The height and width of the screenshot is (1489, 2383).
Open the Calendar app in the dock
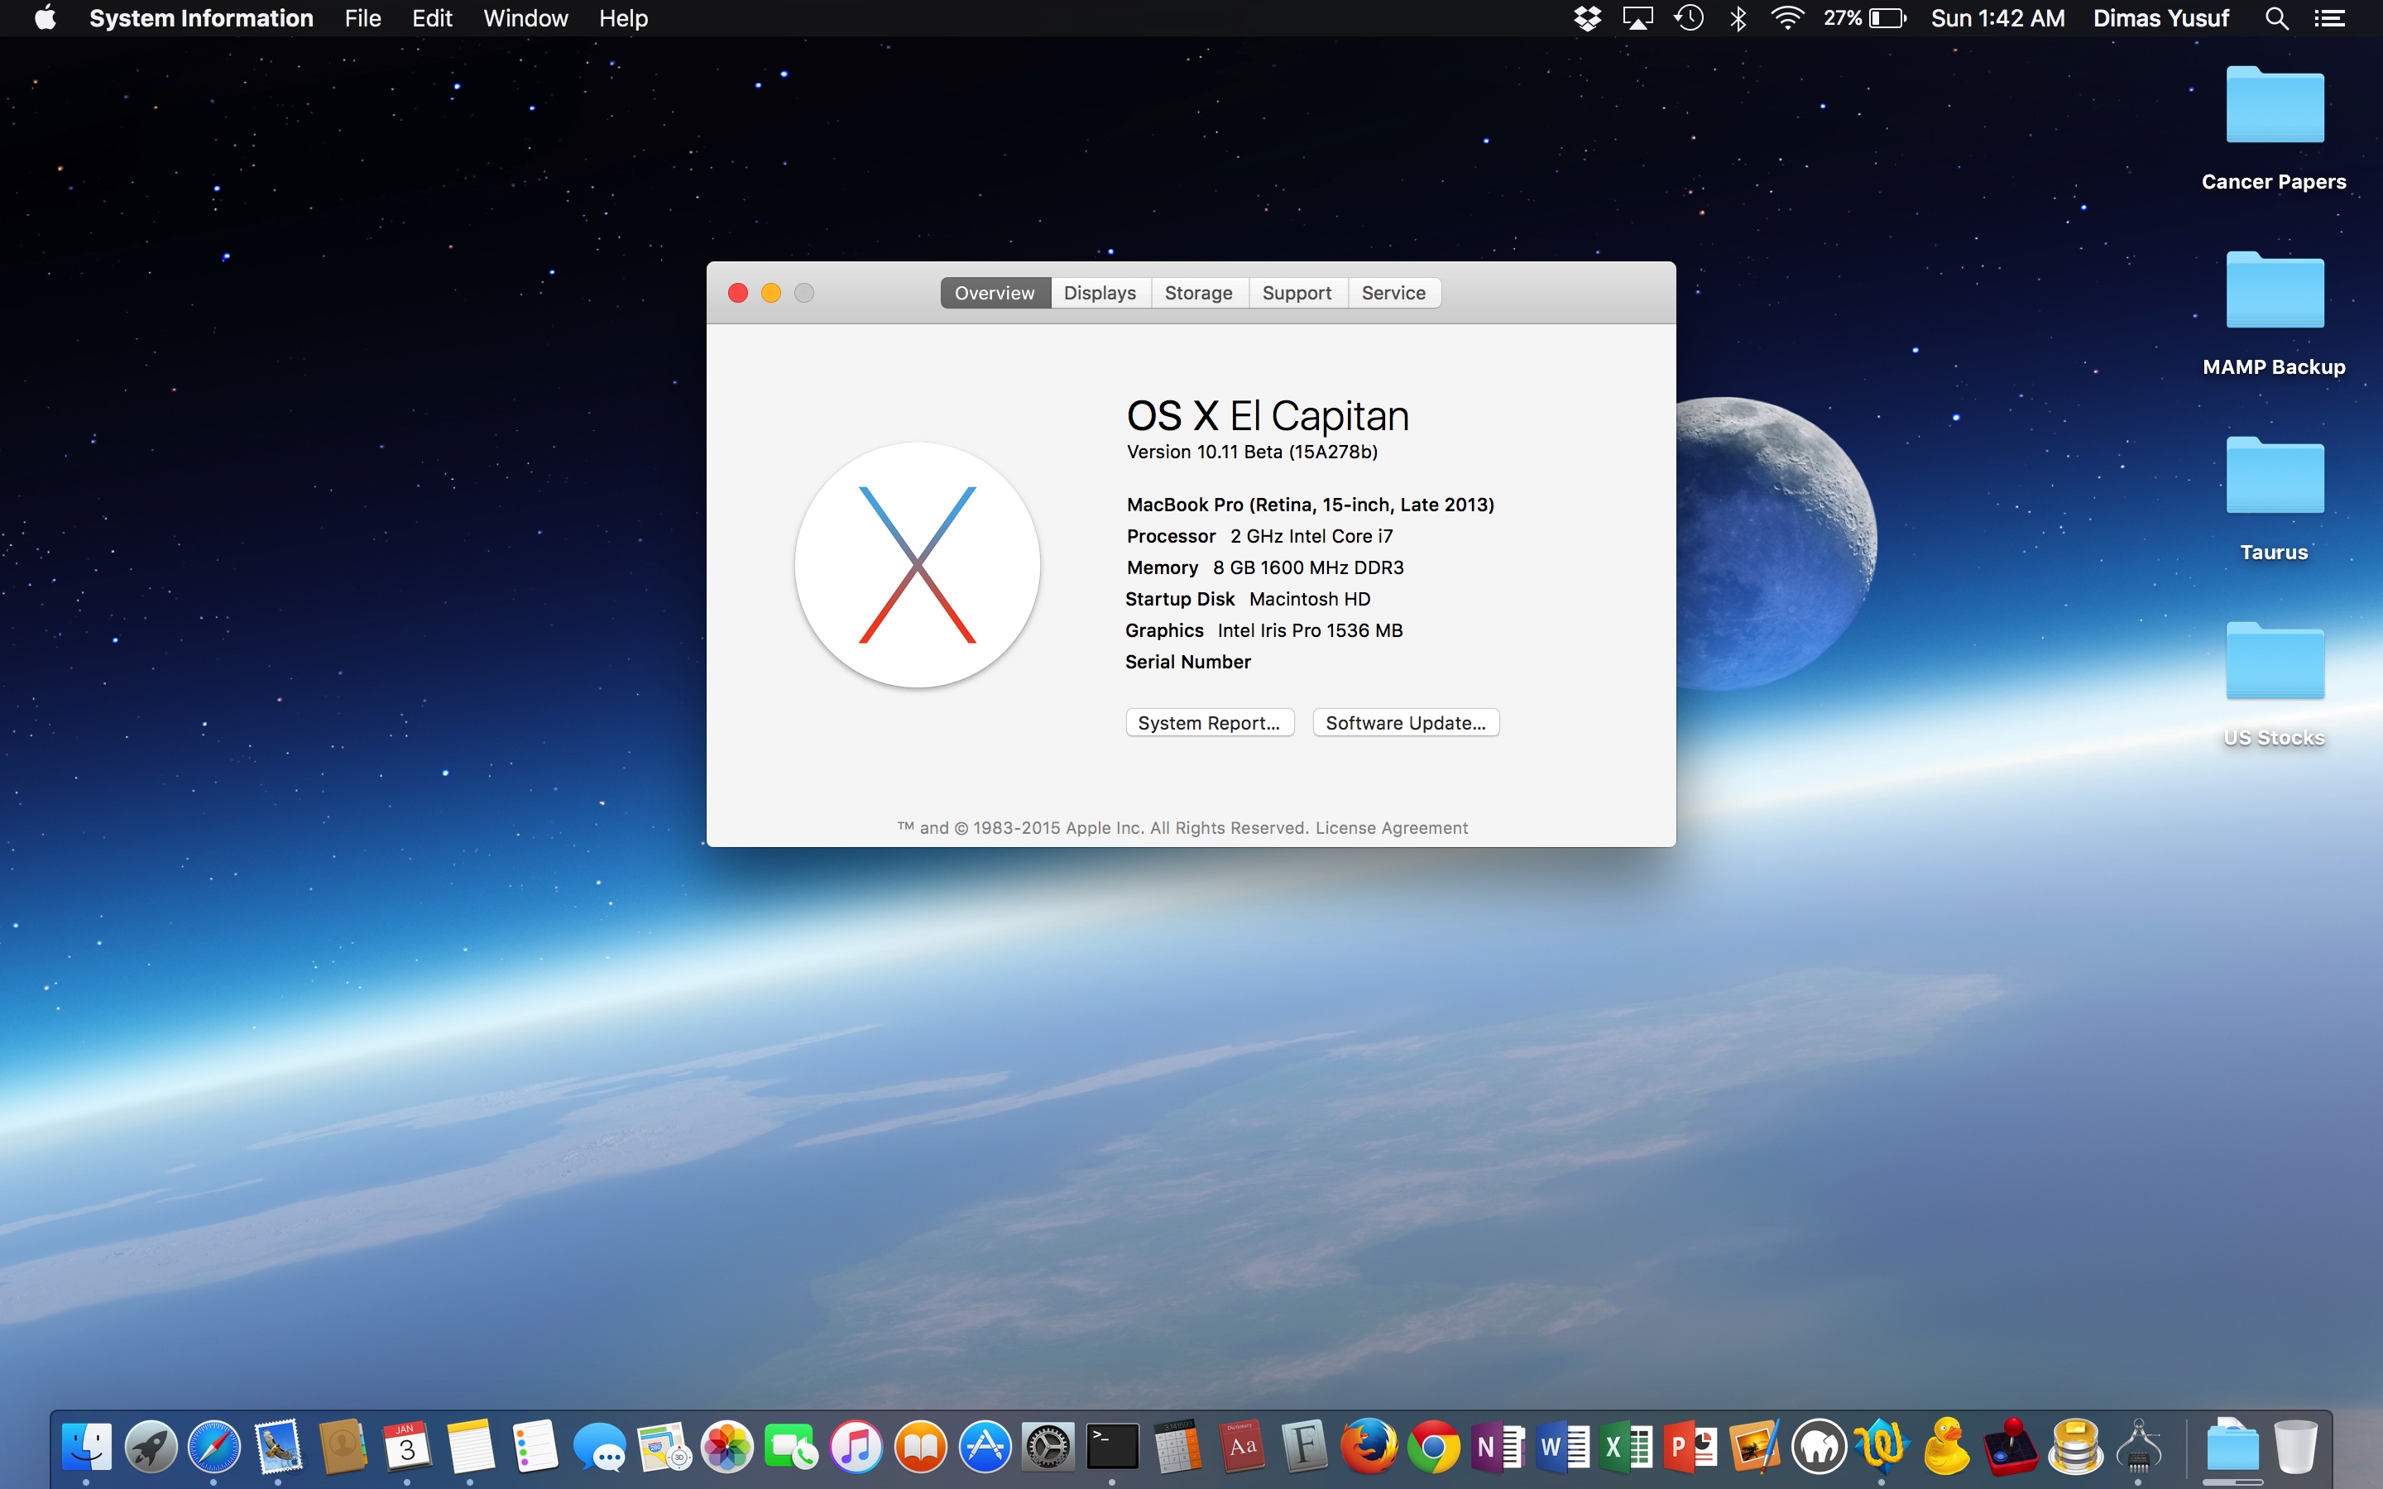click(407, 1447)
